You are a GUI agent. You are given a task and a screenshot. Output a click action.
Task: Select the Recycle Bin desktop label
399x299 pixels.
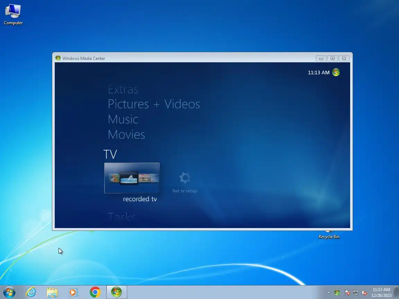(x=329, y=237)
